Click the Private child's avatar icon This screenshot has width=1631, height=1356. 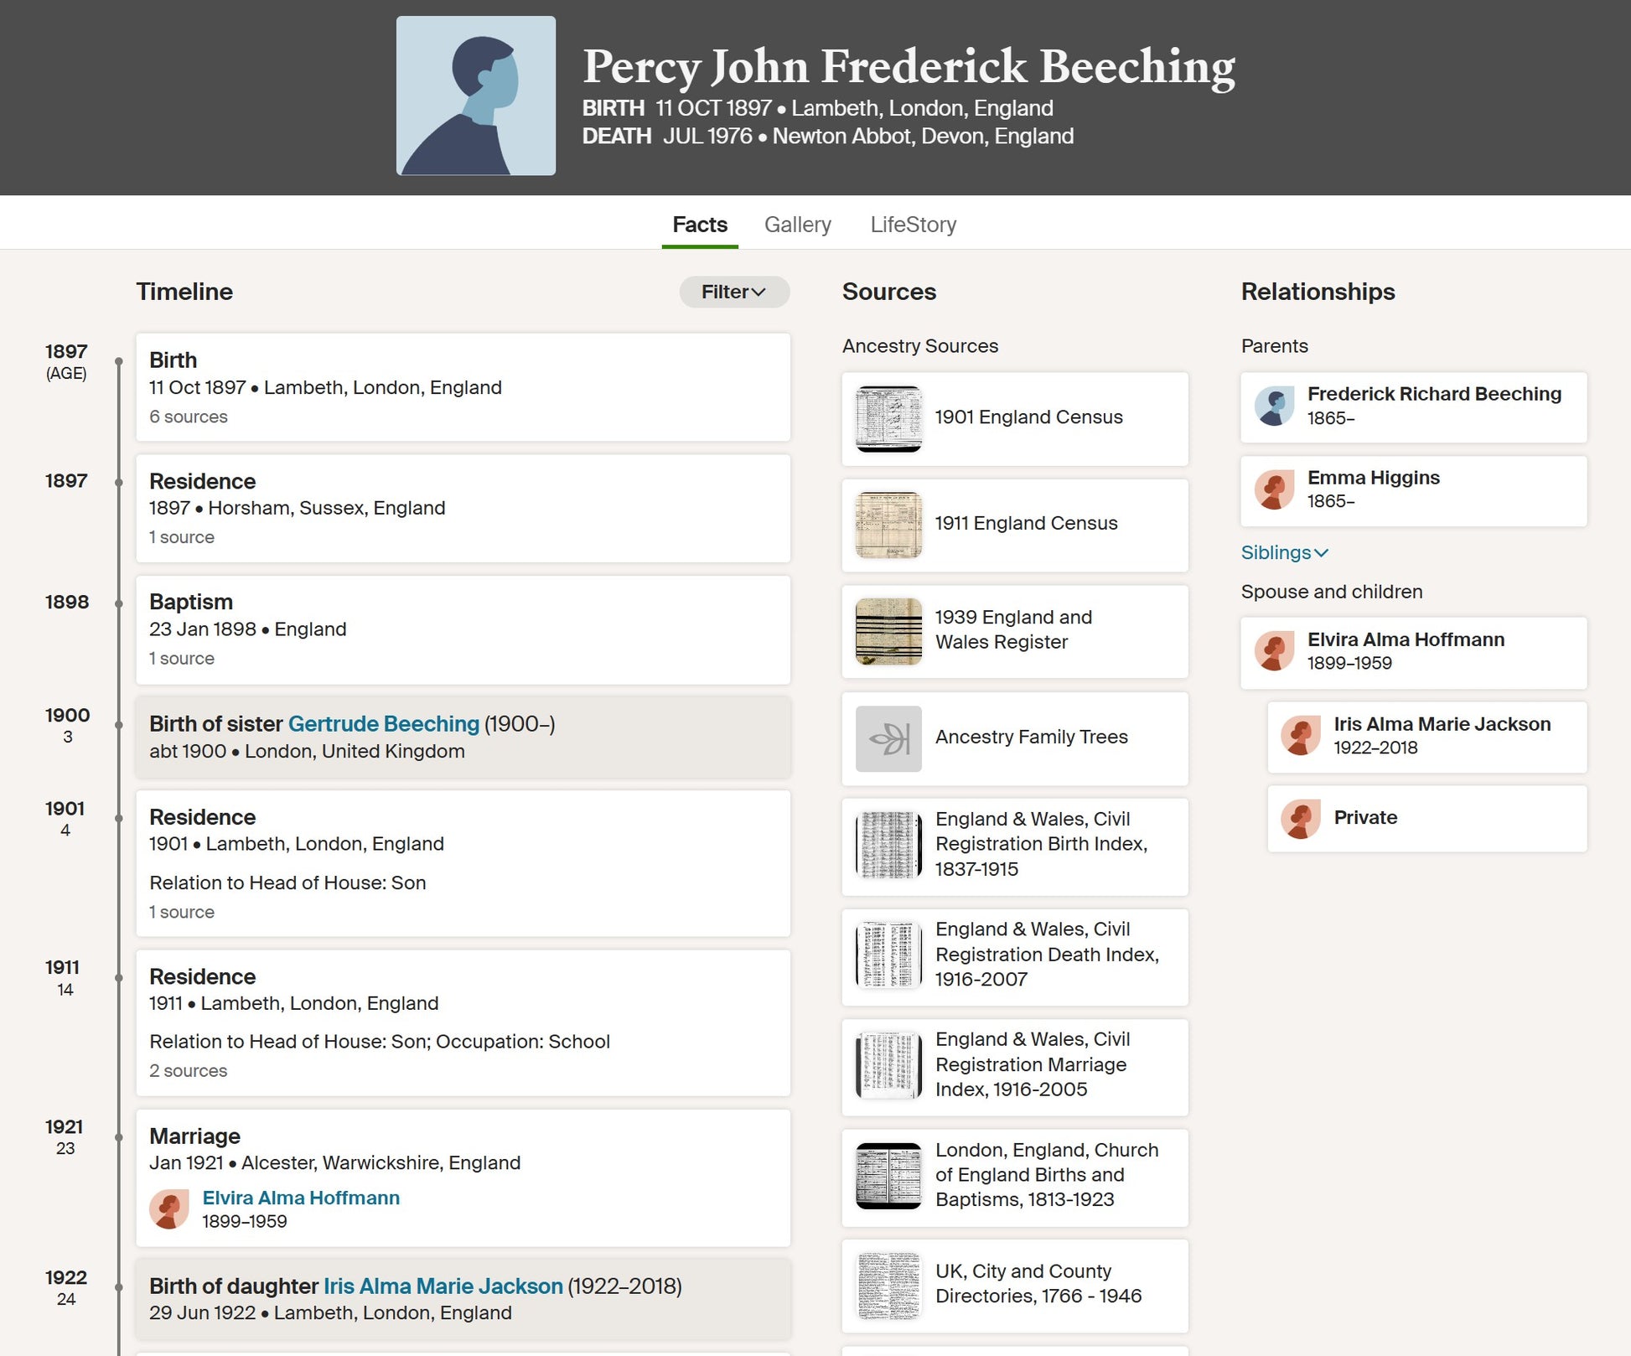click(1301, 819)
